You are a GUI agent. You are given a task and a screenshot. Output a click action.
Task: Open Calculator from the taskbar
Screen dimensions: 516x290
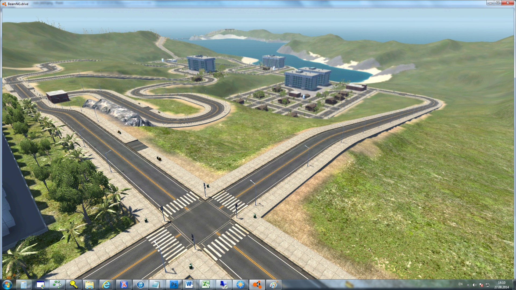(24, 285)
